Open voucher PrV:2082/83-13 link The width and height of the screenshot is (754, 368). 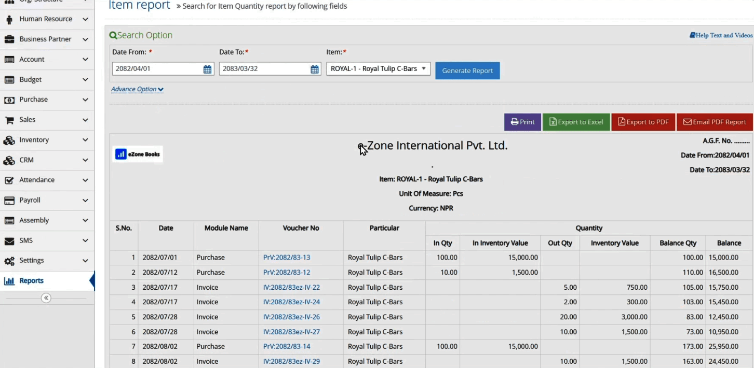pyautogui.click(x=287, y=258)
